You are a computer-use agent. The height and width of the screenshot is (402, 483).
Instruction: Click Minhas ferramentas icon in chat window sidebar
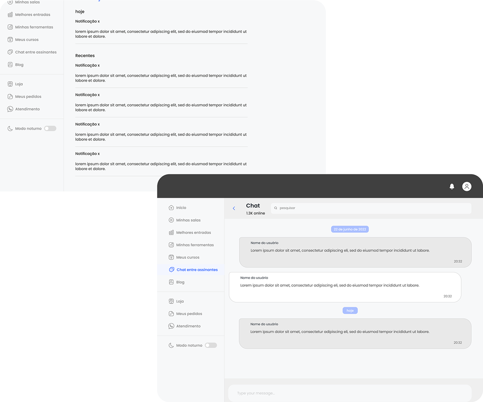(171, 245)
